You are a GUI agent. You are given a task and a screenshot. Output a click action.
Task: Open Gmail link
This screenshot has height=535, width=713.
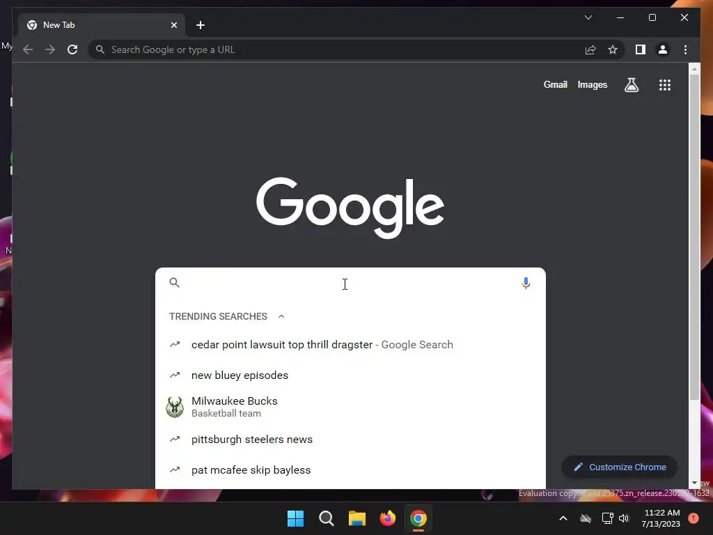point(555,84)
